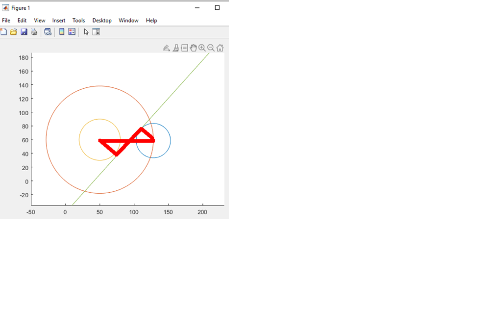
Task: Open the Desktop menu
Action: [102, 21]
